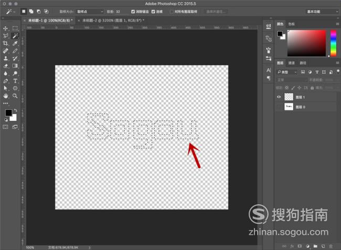Screen dimensions: 341x250
Task: Toggle the Anti-alias checkbox
Action: [133, 12]
